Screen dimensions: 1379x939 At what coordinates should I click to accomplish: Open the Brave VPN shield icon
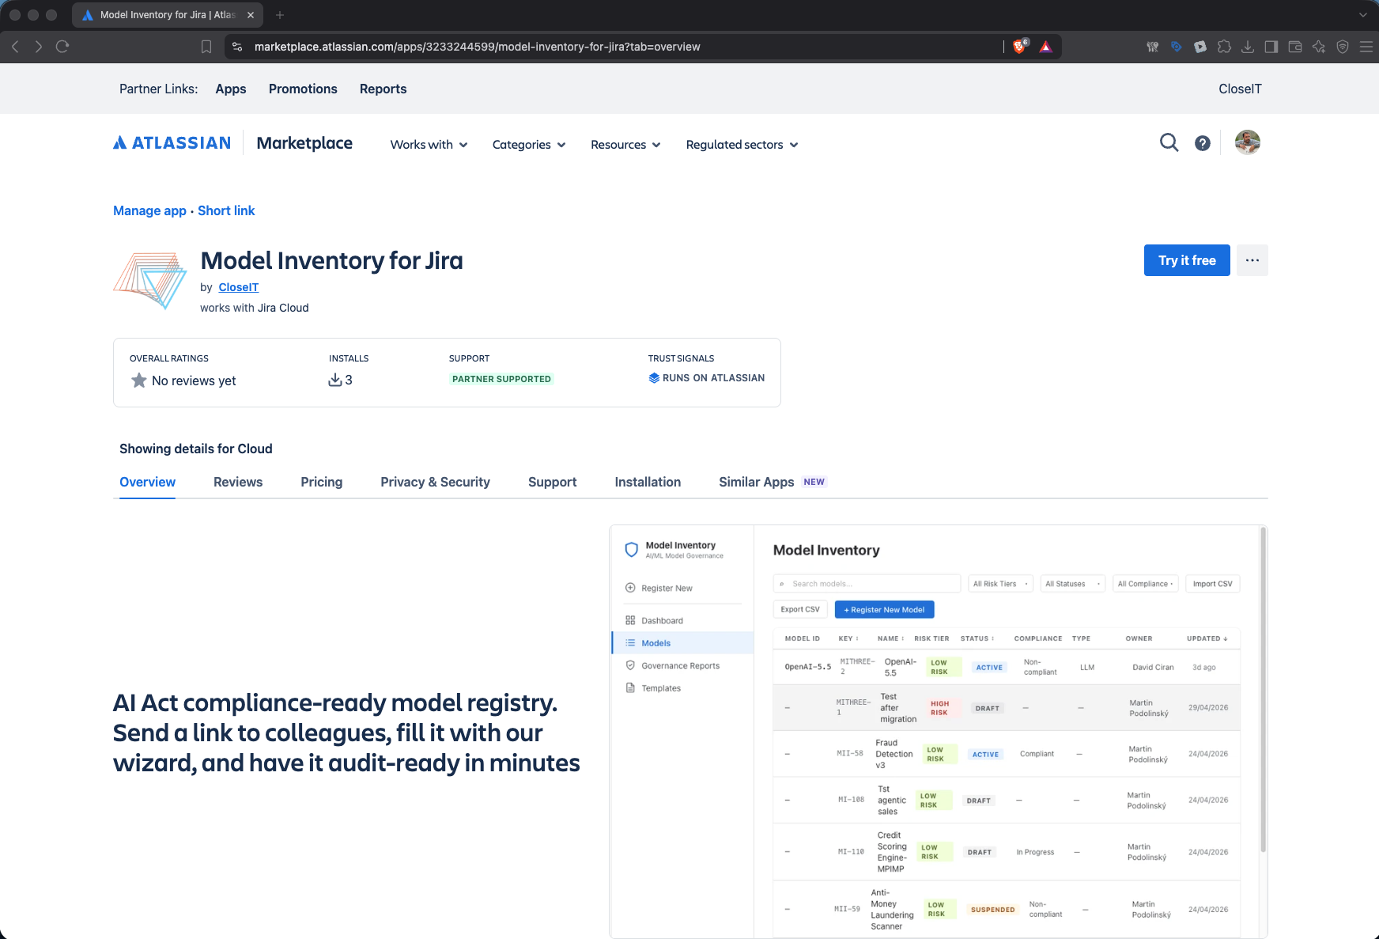click(x=1343, y=47)
